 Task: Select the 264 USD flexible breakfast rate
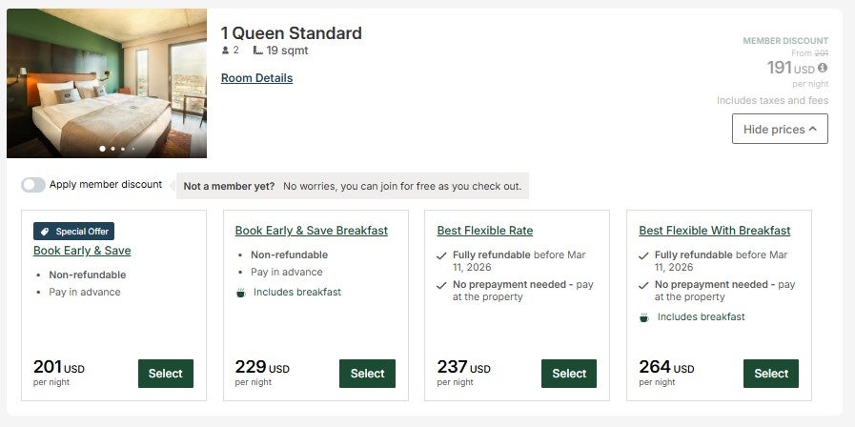[x=771, y=374]
